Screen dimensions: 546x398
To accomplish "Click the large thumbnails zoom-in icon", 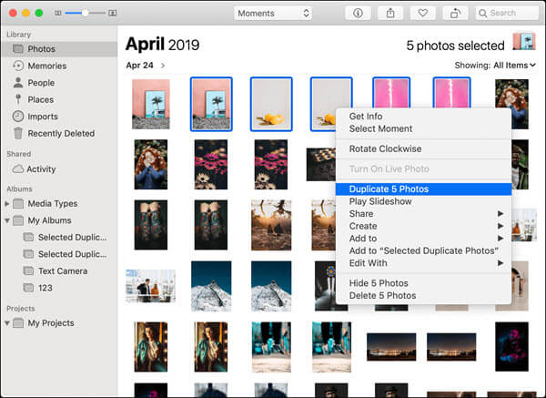I will pyautogui.click(x=112, y=13).
